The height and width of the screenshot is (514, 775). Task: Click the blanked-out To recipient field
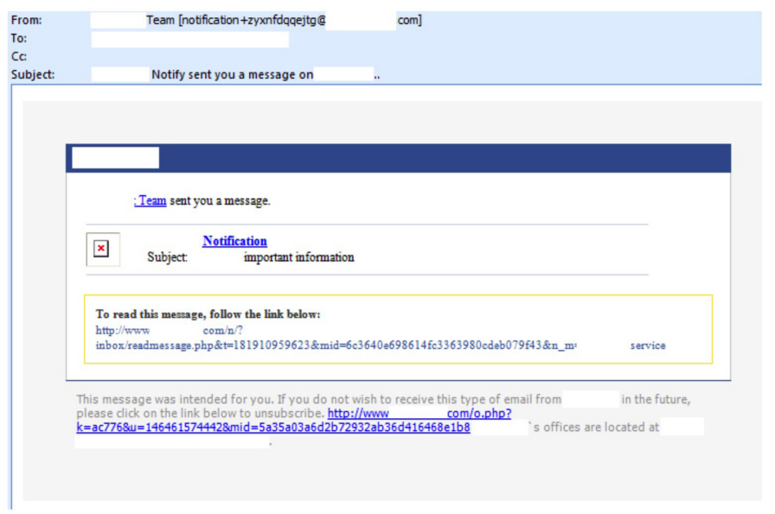tap(189, 39)
